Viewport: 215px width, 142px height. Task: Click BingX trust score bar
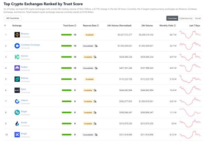click(66, 135)
